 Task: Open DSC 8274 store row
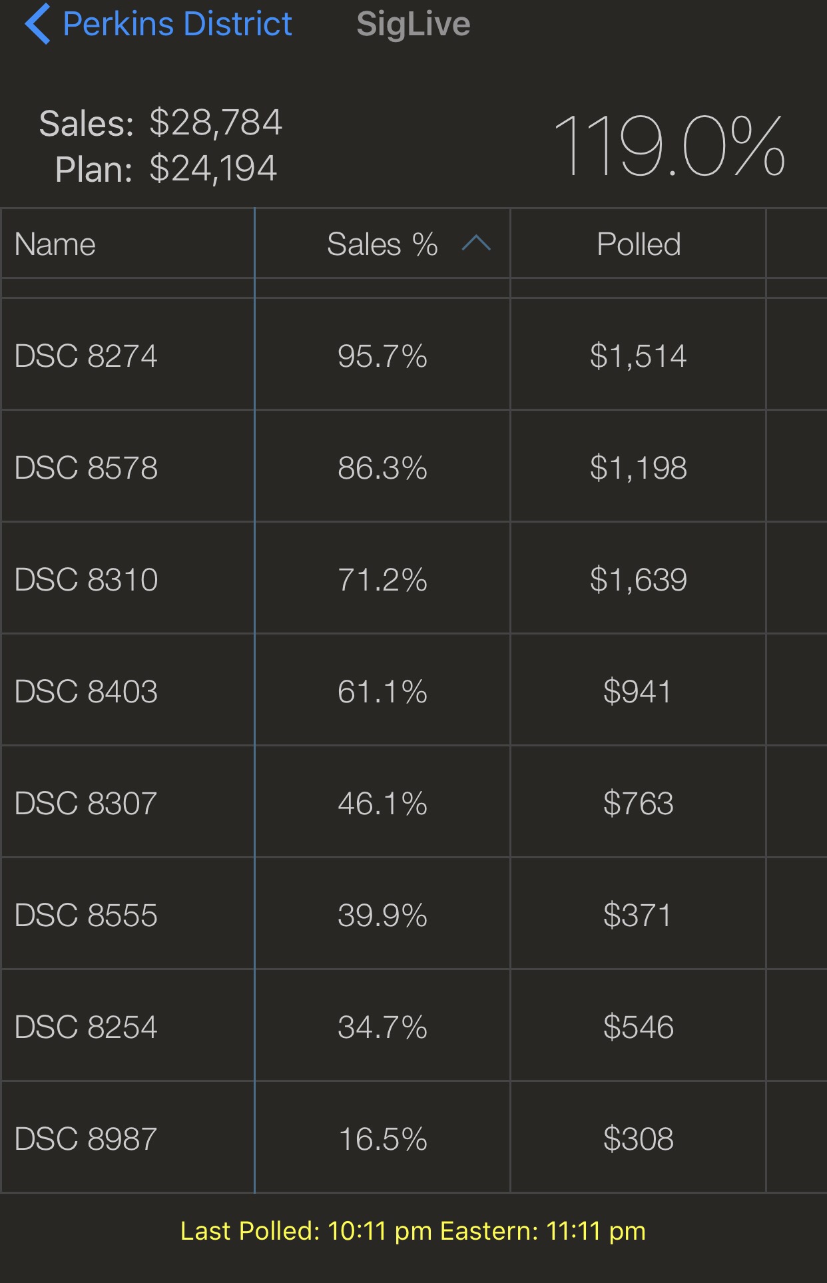point(86,356)
